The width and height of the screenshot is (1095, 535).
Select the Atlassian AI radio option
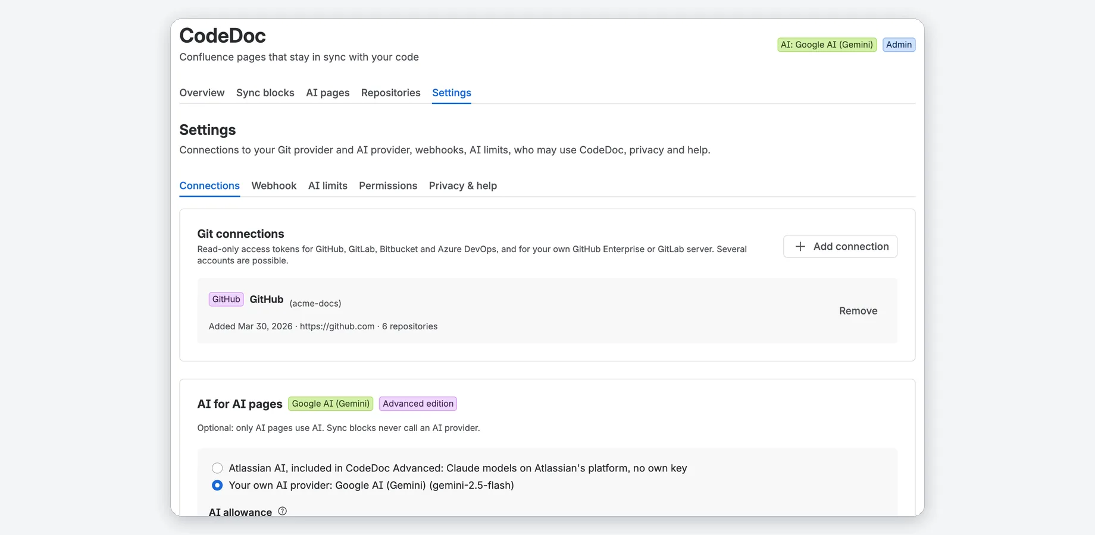click(217, 468)
